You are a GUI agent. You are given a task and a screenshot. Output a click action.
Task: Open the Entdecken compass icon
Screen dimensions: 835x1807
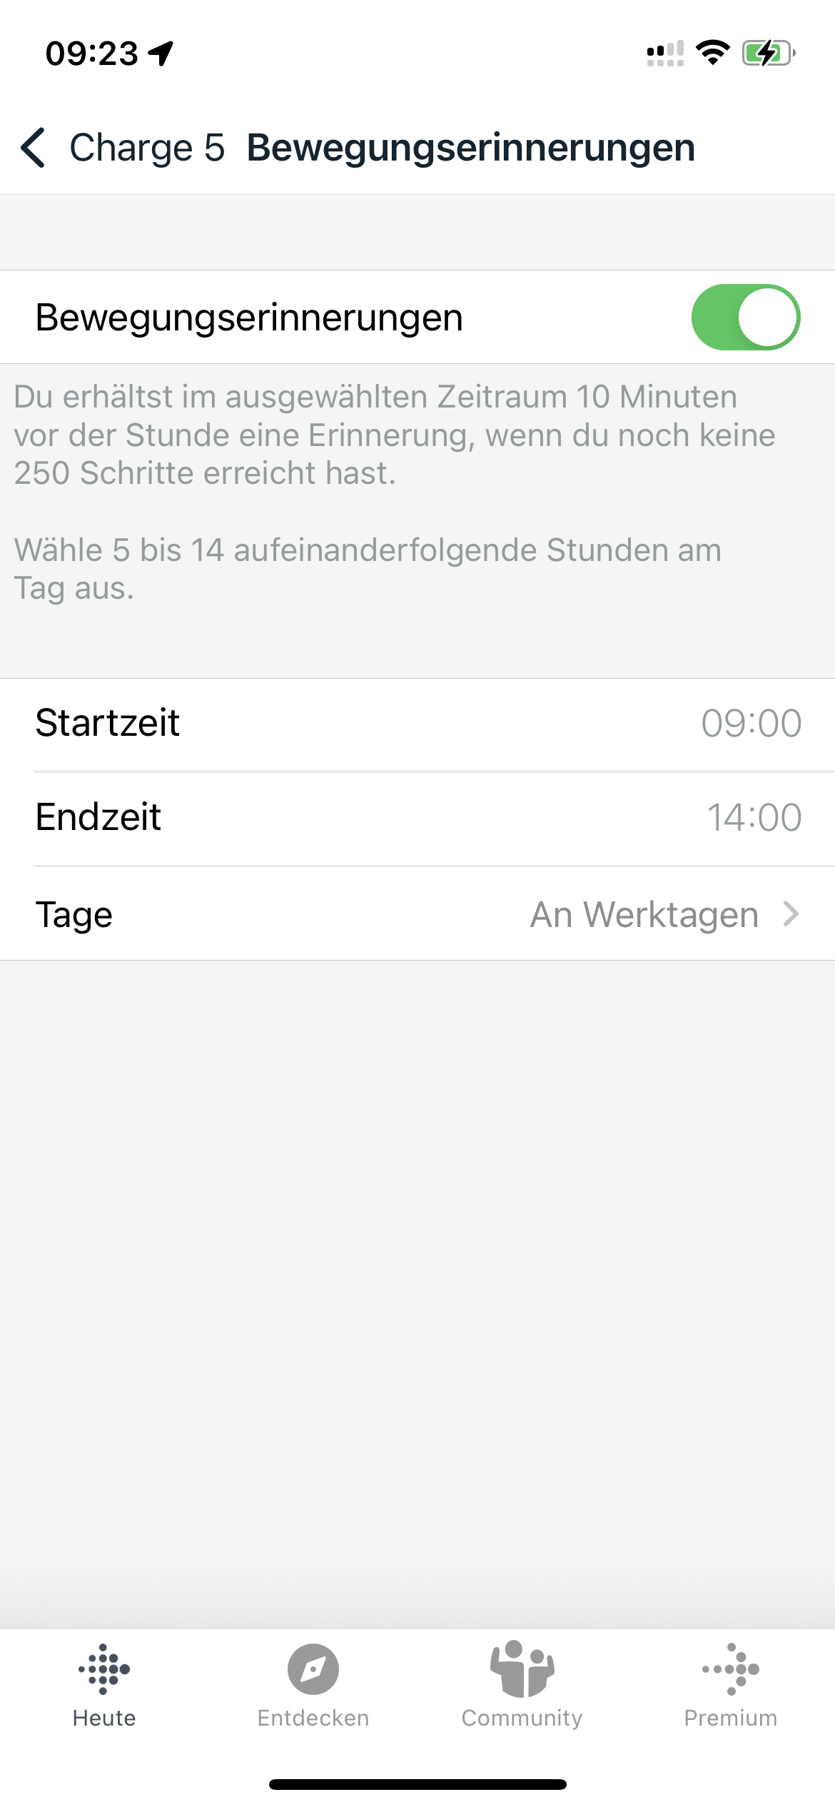tap(313, 1669)
